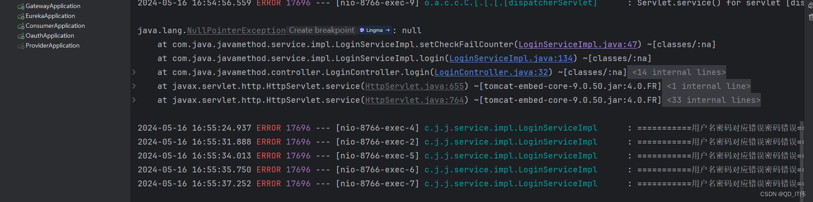
Task: Click the ConsumerApplication Spring icon
Action: 21,26
